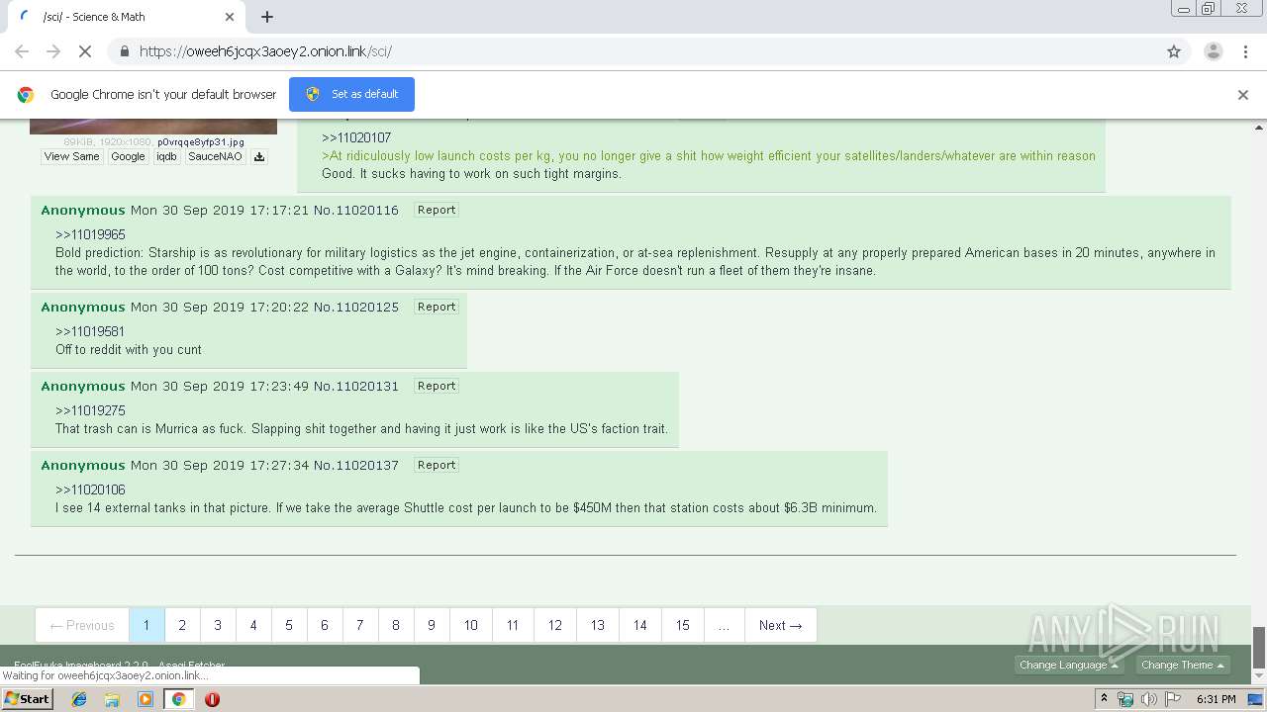Open the media player taskbar icon
Image resolution: width=1267 pixels, height=712 pixels.
pyautogui.click(x=145, y=699)
